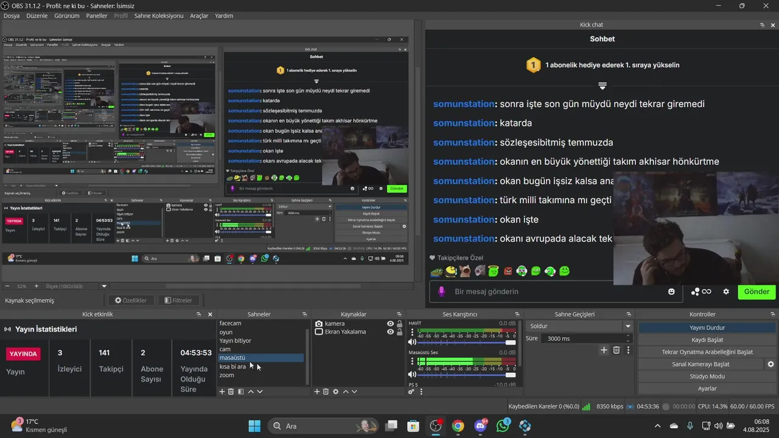Close the Kick etkinlik dock panel
The width and height of the screenshot is (779, 438).
pyautogui.click(x=210, y=315)
